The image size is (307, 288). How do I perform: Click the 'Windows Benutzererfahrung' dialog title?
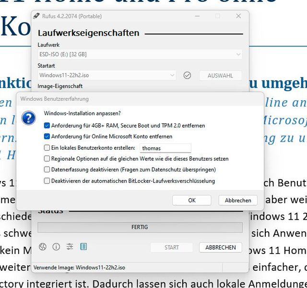coord(54,99)
